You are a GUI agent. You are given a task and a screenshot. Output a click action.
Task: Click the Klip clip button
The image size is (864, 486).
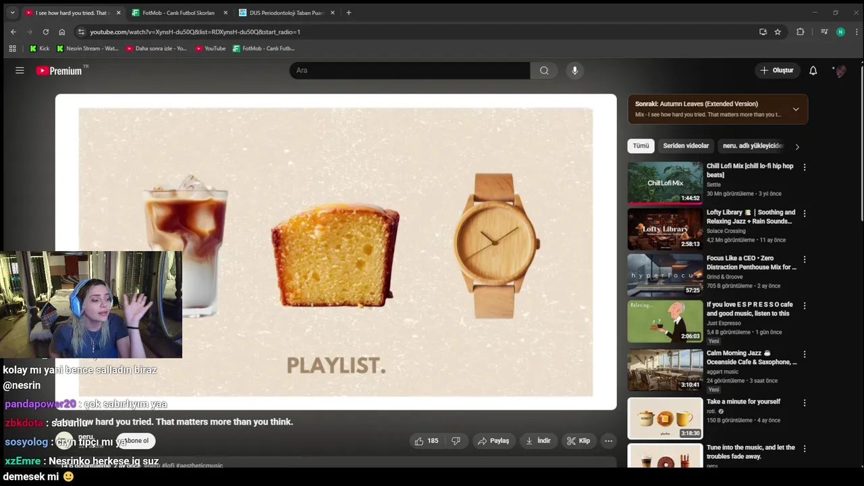578,441
